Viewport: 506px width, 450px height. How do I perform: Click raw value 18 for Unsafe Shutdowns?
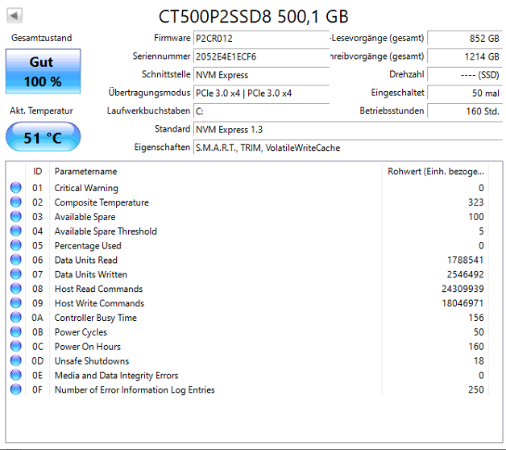pos(479,360)
